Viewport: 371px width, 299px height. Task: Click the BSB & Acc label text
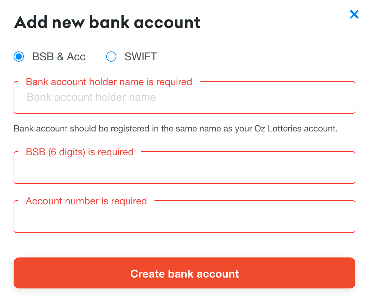(x=59, y=57)
